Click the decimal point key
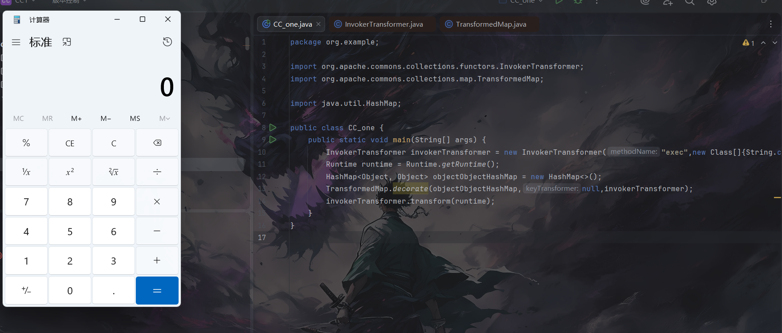The image size is (782, 333). click(114, 290)
